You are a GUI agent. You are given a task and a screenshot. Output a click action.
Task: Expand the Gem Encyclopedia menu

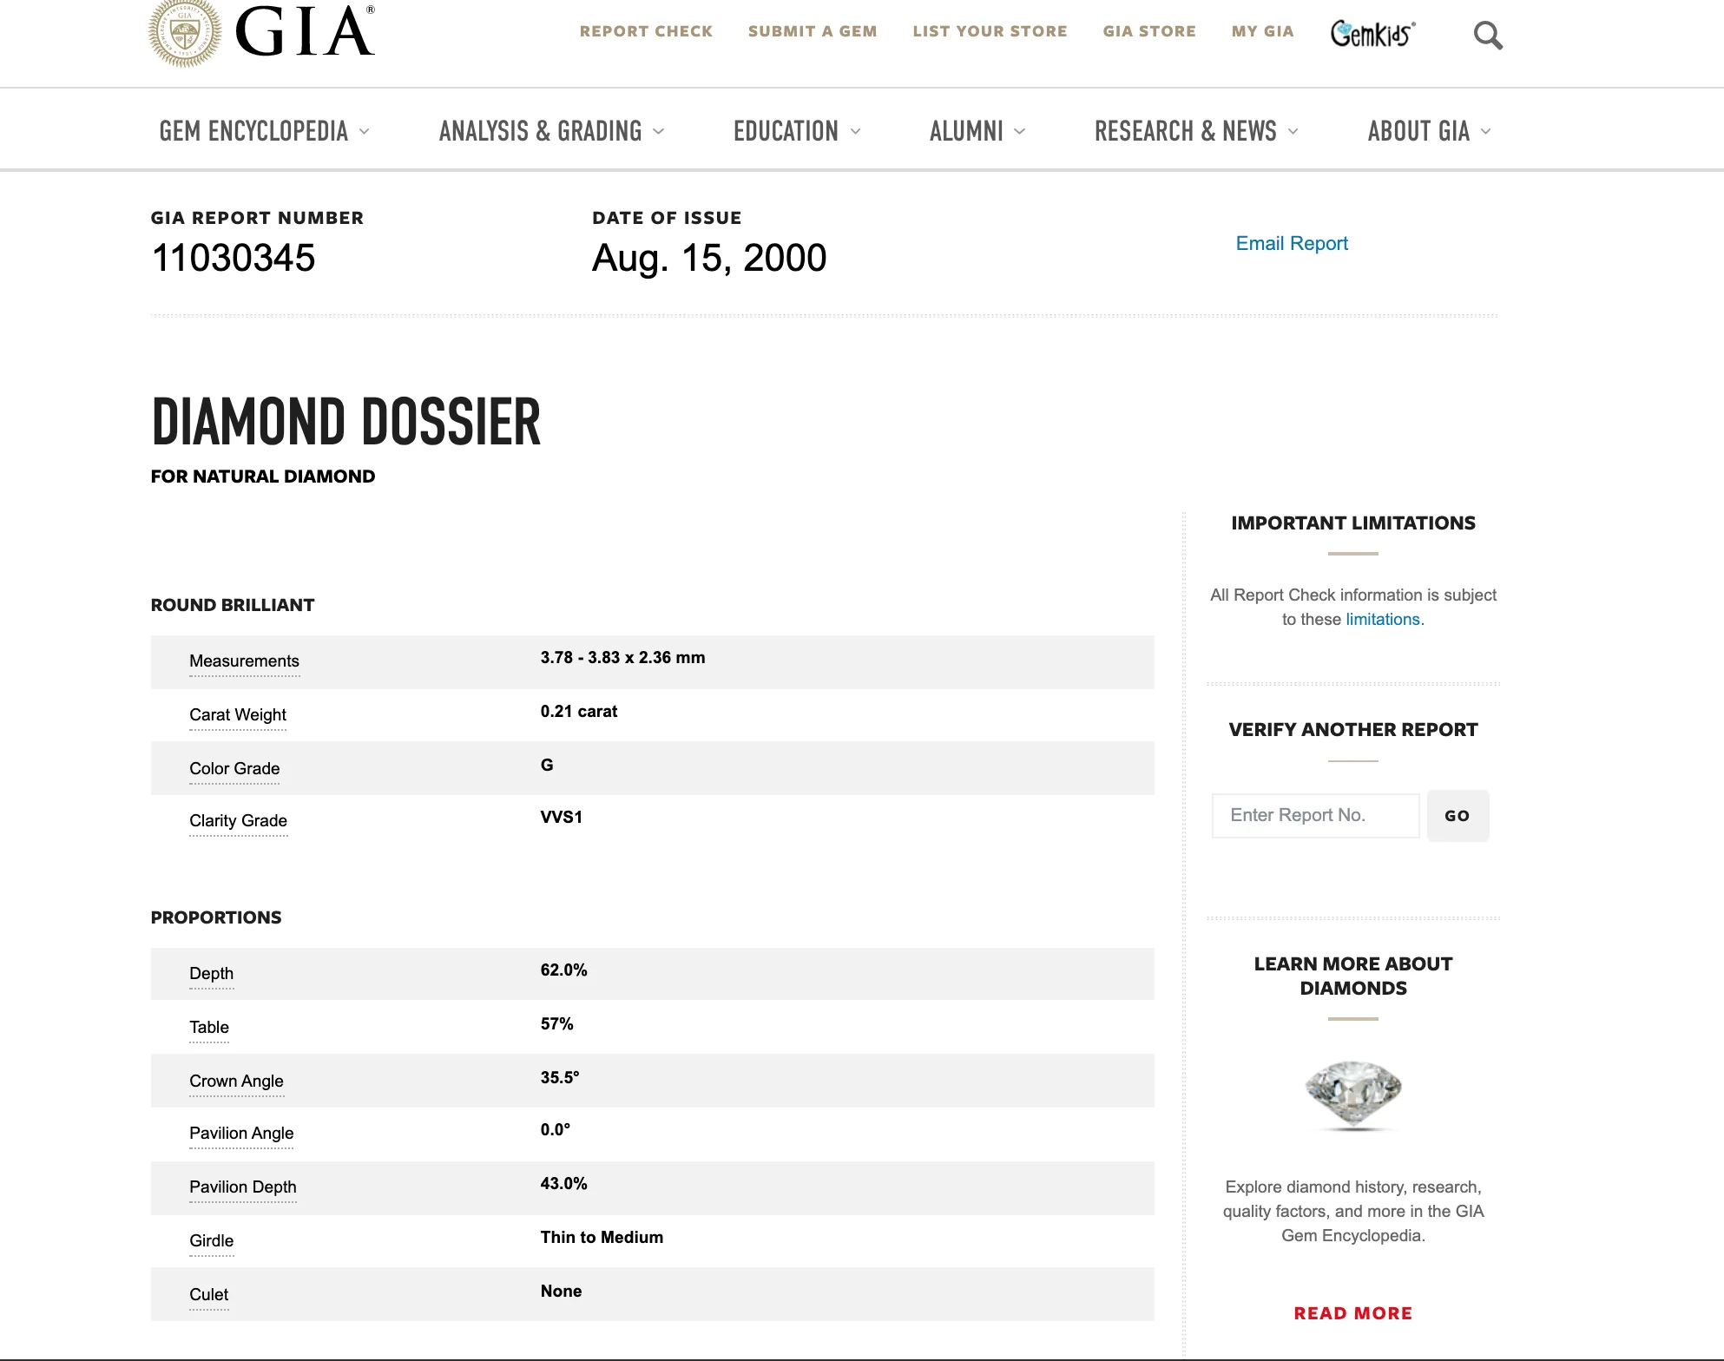[x=265, y=131]
